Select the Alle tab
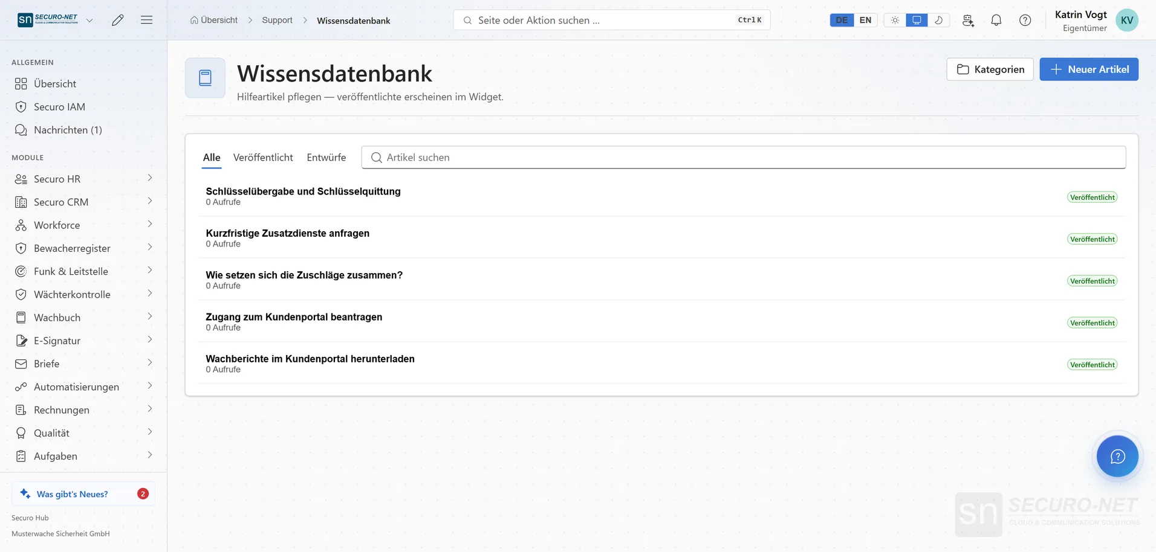This screenshot has width=1156, height=552. tap(212, 158)
